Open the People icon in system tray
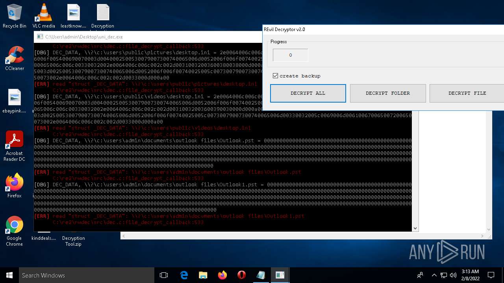Image resolution: width=504 pixels, height=283 pixels. pos(420,275)
